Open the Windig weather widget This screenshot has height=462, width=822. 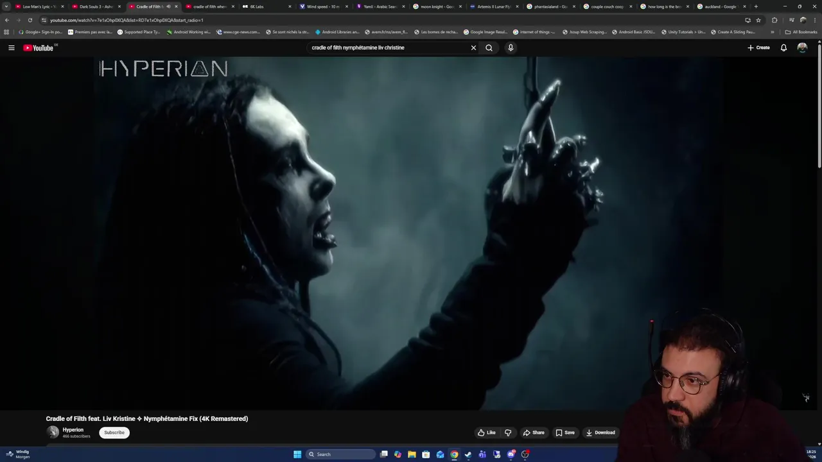tap(18, 454)
